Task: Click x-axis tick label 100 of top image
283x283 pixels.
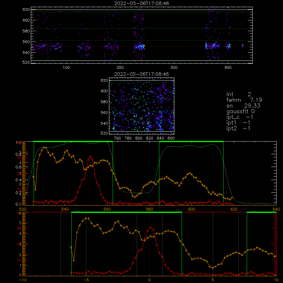Action: pyautogui.click(x=66, y=68)
